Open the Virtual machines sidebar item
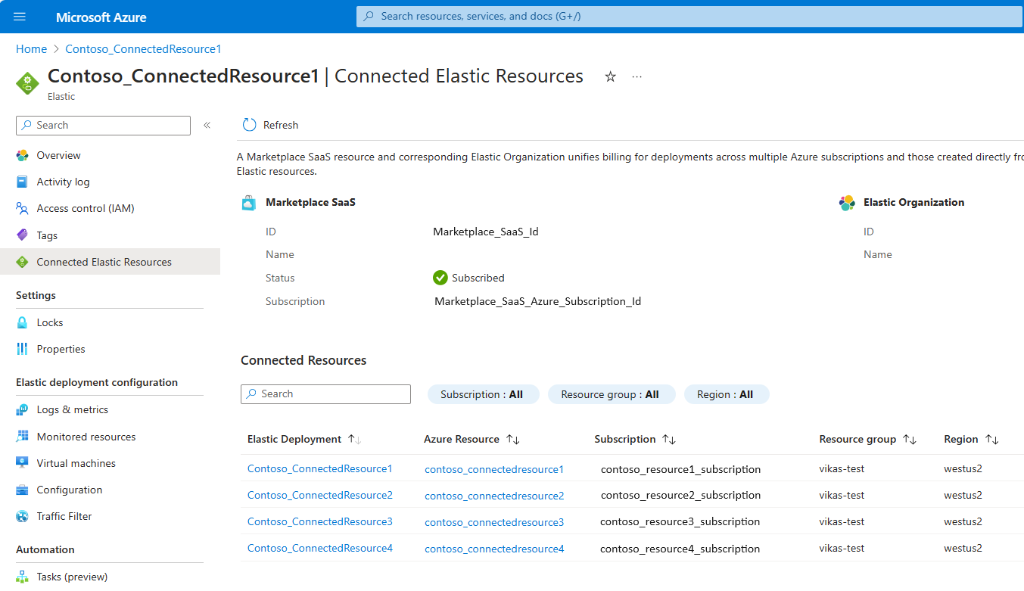 pyautogui.click(x=76, y=463)
